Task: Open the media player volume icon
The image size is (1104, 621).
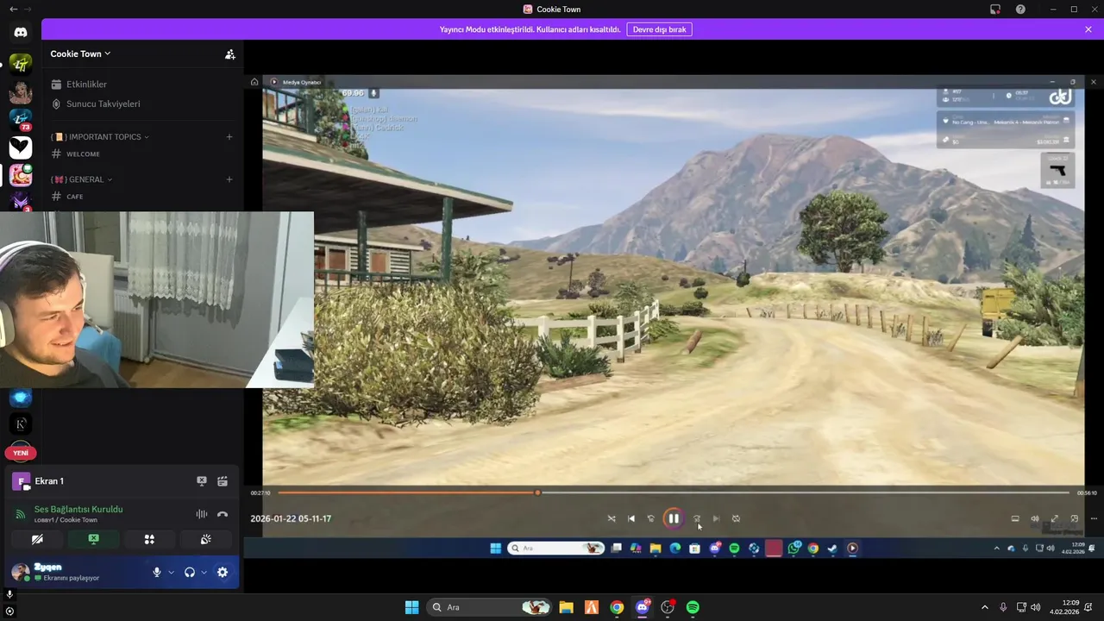Action: coord(1035,518)
